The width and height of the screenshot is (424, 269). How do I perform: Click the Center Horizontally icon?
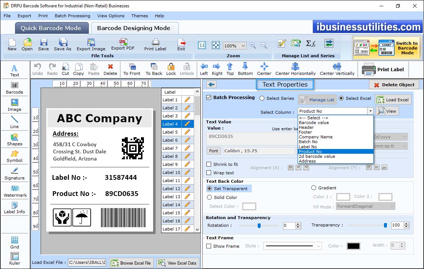[295, 69]
